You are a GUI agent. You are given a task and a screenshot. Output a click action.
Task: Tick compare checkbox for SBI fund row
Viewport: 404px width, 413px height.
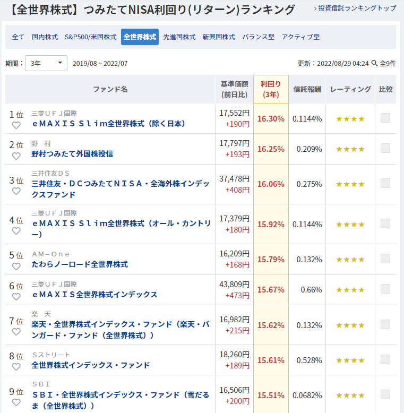[x=385, y=394]
